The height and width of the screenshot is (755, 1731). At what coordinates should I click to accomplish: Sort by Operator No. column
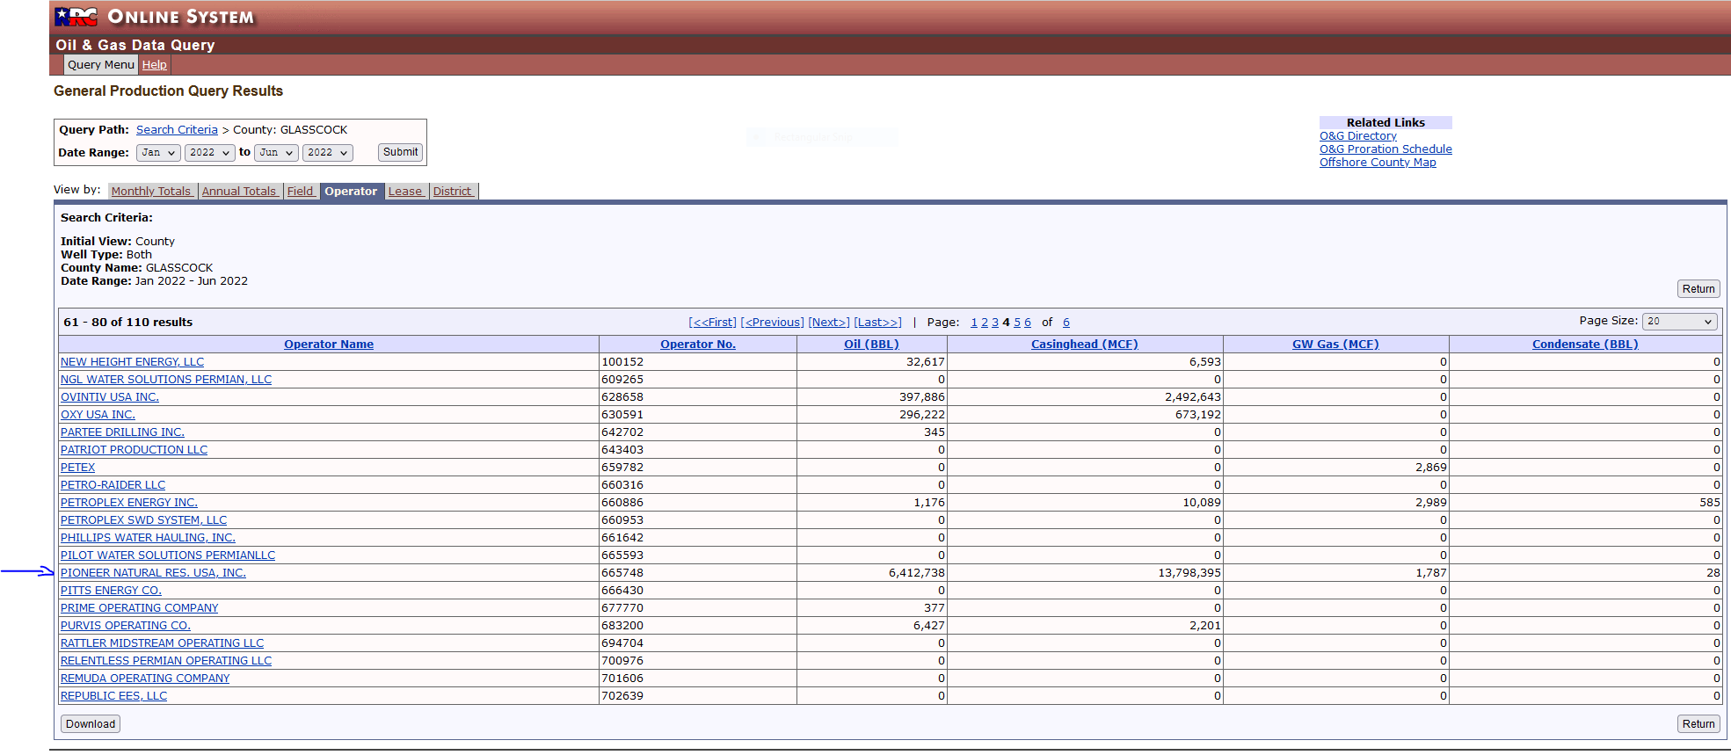698,345
